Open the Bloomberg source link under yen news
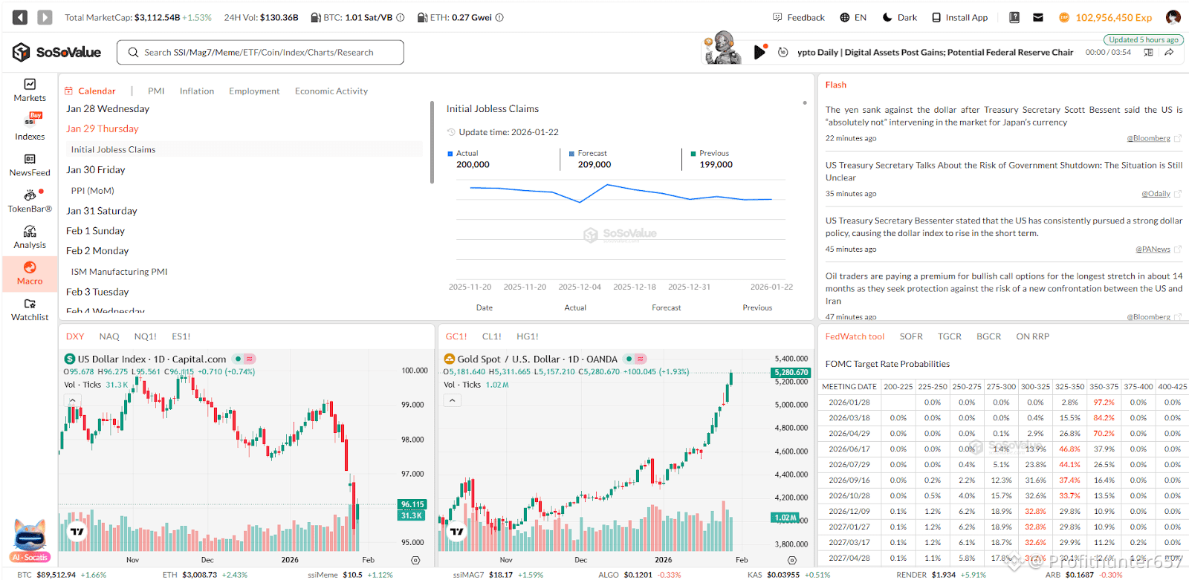The image size is (1189, 580). click(x=1148, y=138)
